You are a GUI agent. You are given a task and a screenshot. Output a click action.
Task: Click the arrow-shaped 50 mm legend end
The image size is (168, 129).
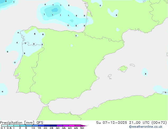coord(84,126)
